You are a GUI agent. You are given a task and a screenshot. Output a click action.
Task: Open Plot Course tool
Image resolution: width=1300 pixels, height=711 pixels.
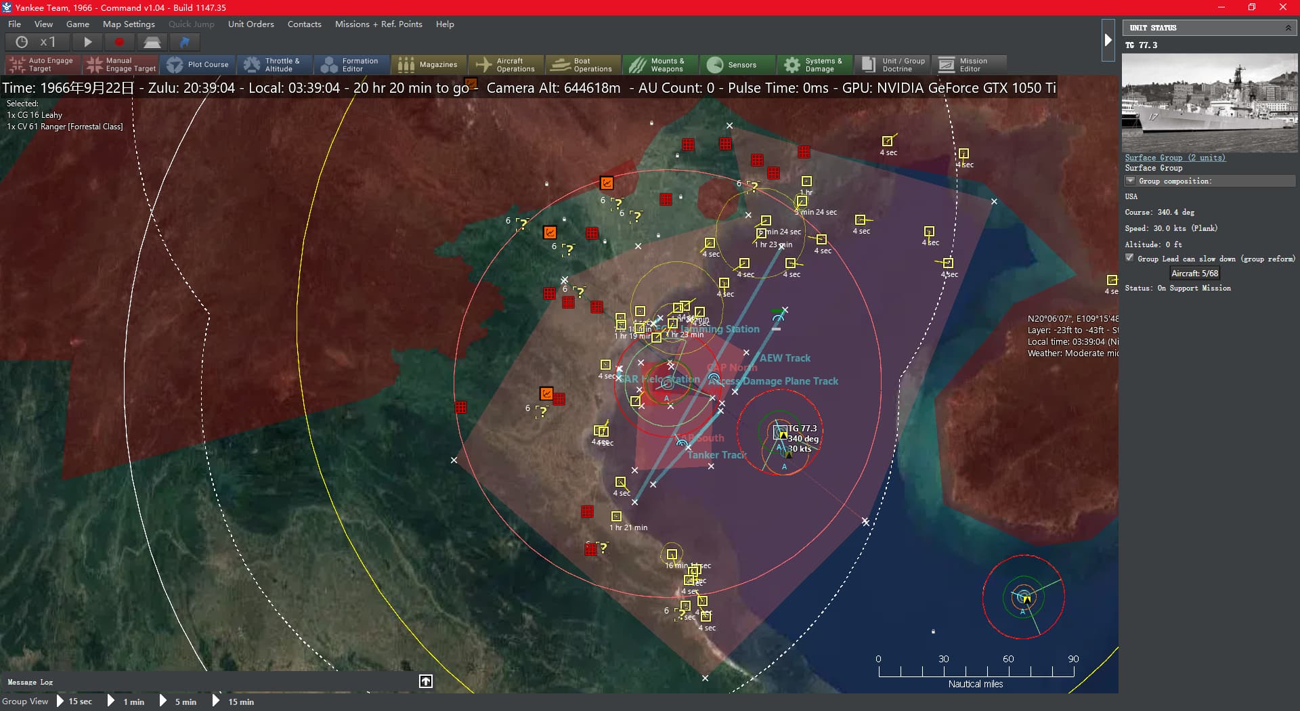click(x=198, y=65)
